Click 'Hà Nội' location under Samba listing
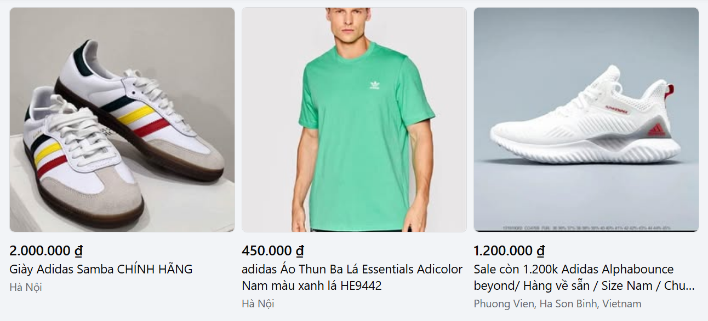This screenshot has height=321, width=708. [26, 287]
